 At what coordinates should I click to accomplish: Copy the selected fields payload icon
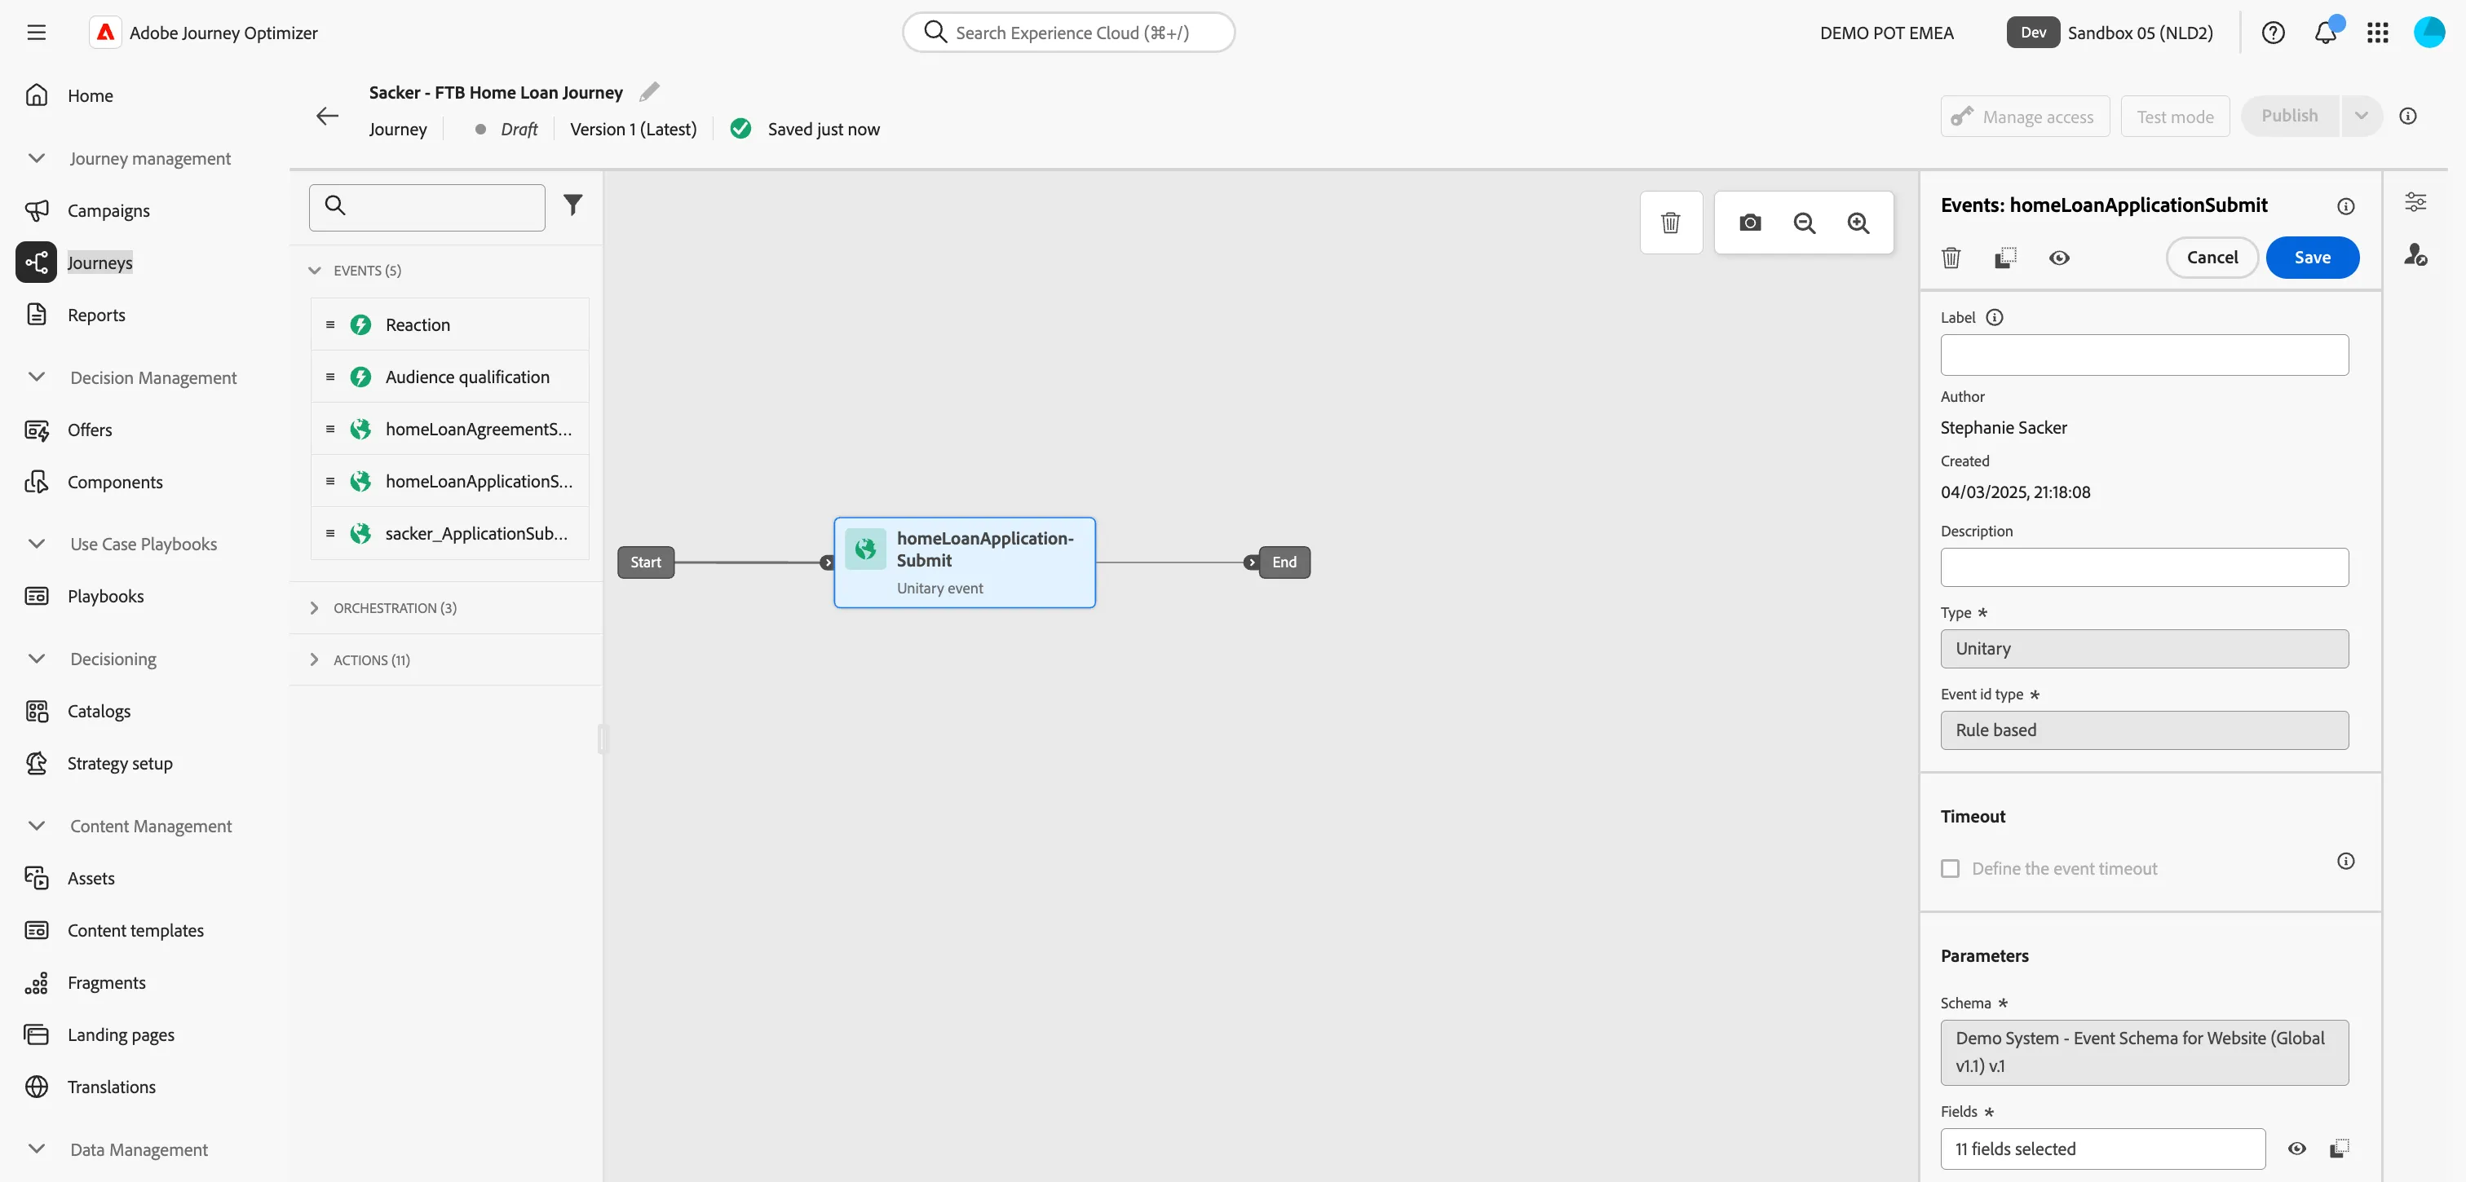pyautogui.click(x=2339, y=1148)
